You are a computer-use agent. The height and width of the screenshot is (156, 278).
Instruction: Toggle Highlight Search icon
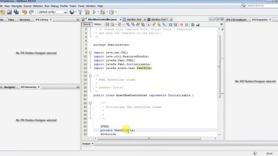143,24
